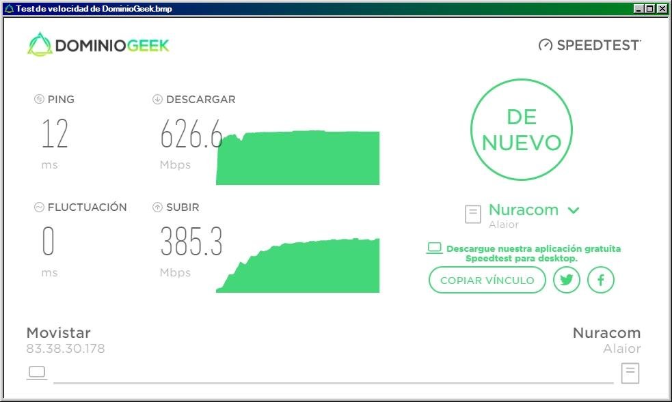Viewport: 672px width, 402px height.
Task: Open the Speedtest desktop download link
Action: tap(533, 253)
